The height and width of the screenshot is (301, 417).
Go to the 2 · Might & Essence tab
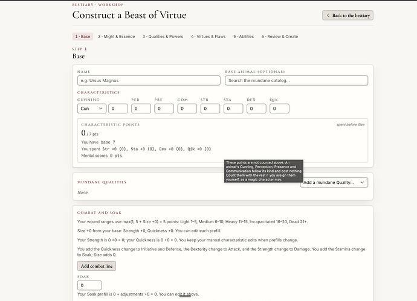(x=117, y=36)
